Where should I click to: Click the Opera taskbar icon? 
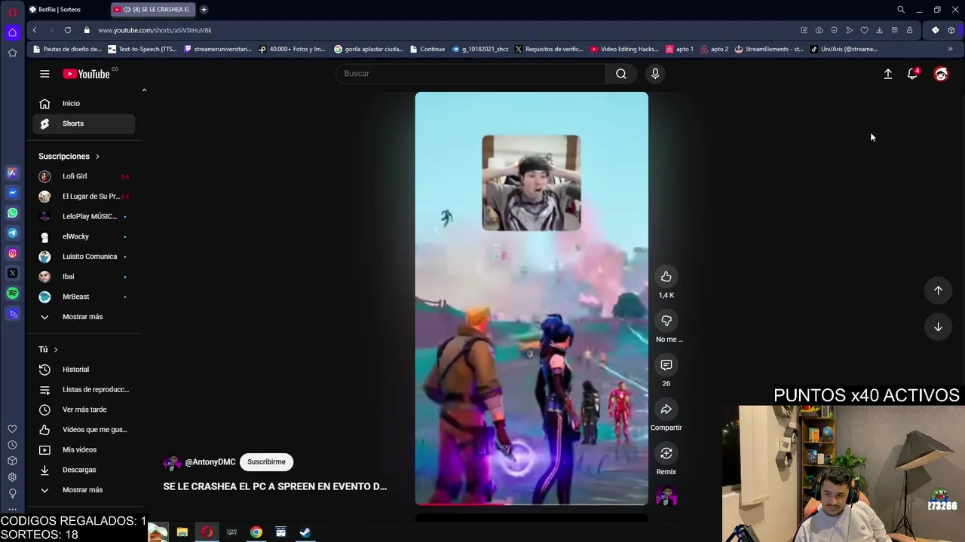[x=207, y=532]
